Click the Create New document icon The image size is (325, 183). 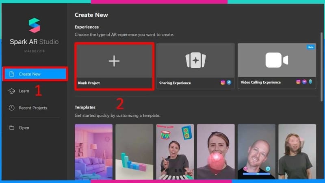point(12,74)
